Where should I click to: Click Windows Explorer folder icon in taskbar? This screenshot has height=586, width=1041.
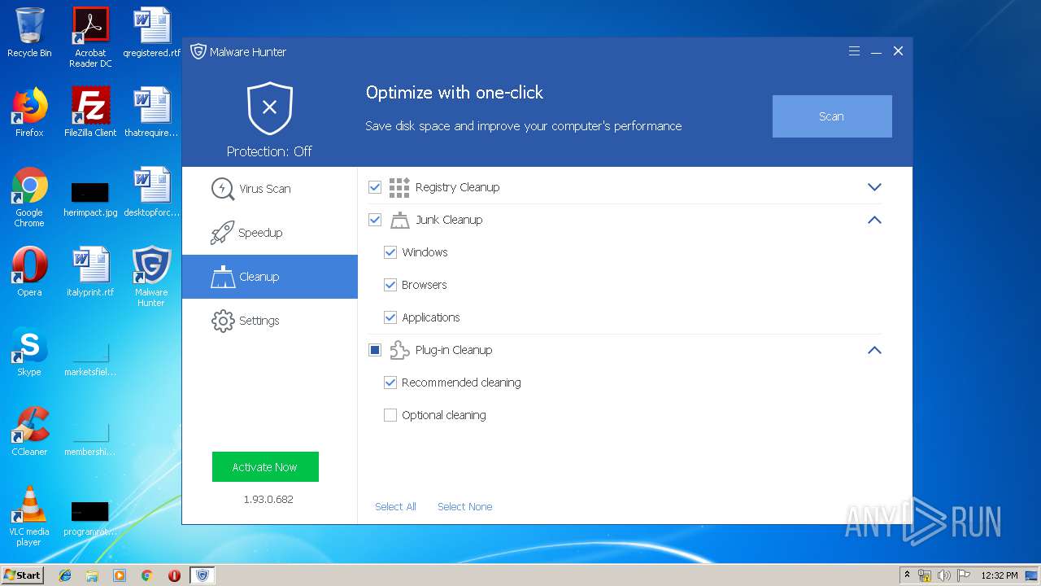tap(92, 575)
